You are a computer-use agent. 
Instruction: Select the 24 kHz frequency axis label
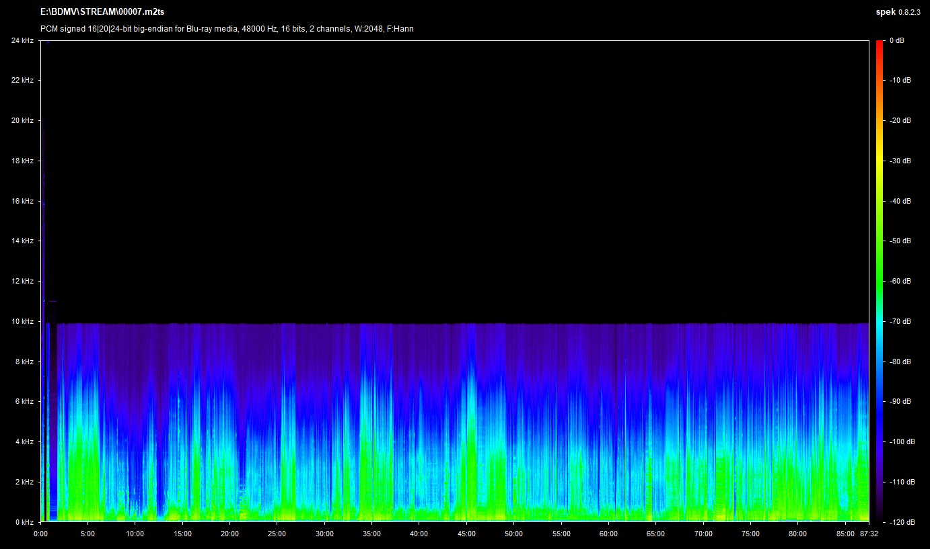(22, 40)
